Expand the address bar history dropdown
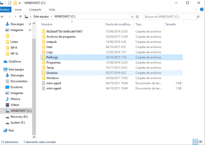 tap(132, 17)
